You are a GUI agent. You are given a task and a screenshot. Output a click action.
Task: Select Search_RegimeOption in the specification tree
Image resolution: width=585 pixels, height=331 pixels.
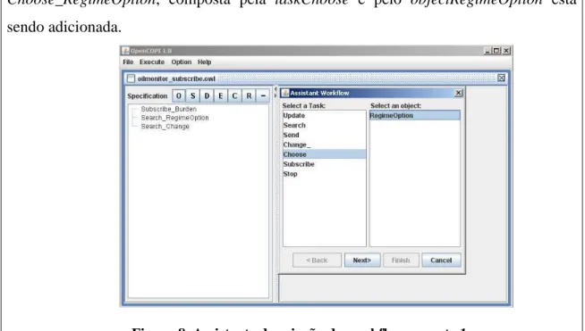(x=174, y=118)
